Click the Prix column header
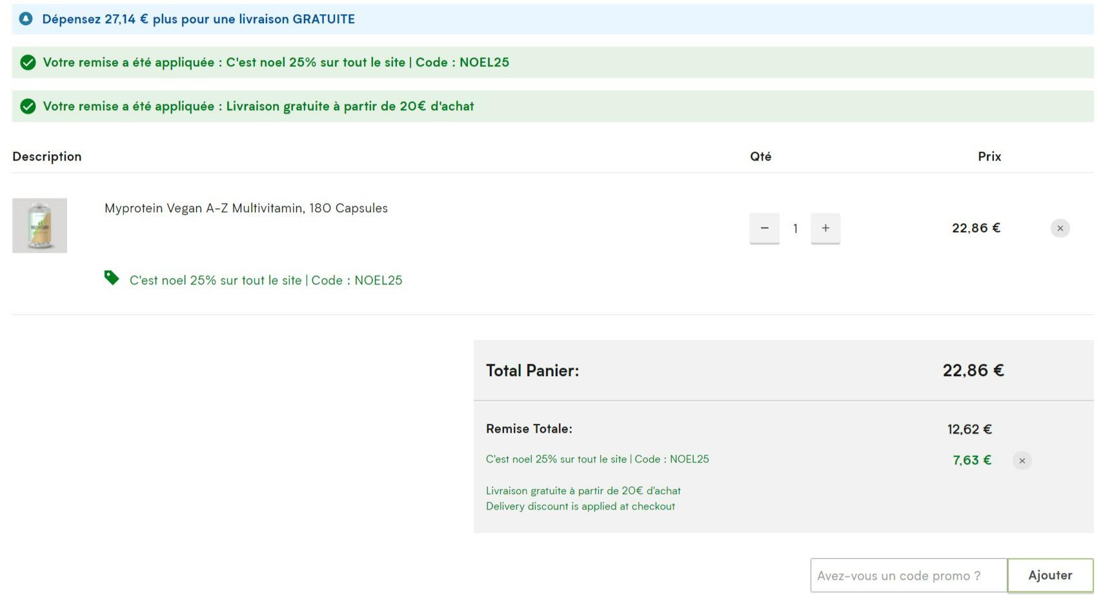This screenshot has height=598, width=1103. (x=989, y=157)
